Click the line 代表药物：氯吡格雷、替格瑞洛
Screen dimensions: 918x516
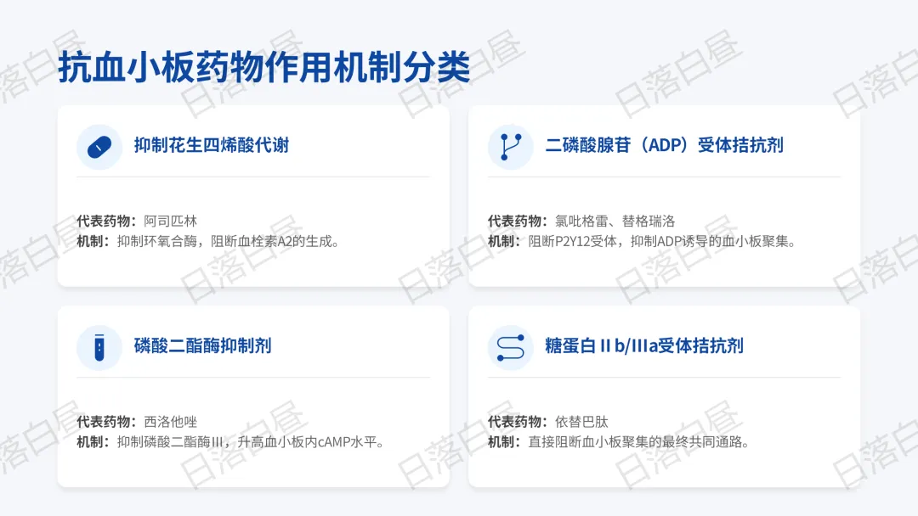tap(581, 221)
